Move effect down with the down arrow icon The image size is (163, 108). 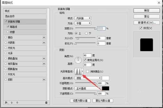coord(17,103)
